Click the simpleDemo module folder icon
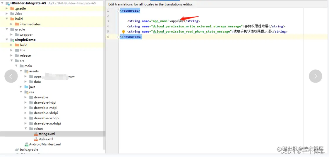The image size is (329, 157). (12, 40)
